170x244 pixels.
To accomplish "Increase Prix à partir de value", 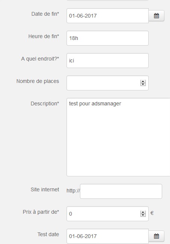I will click(143, 212).
